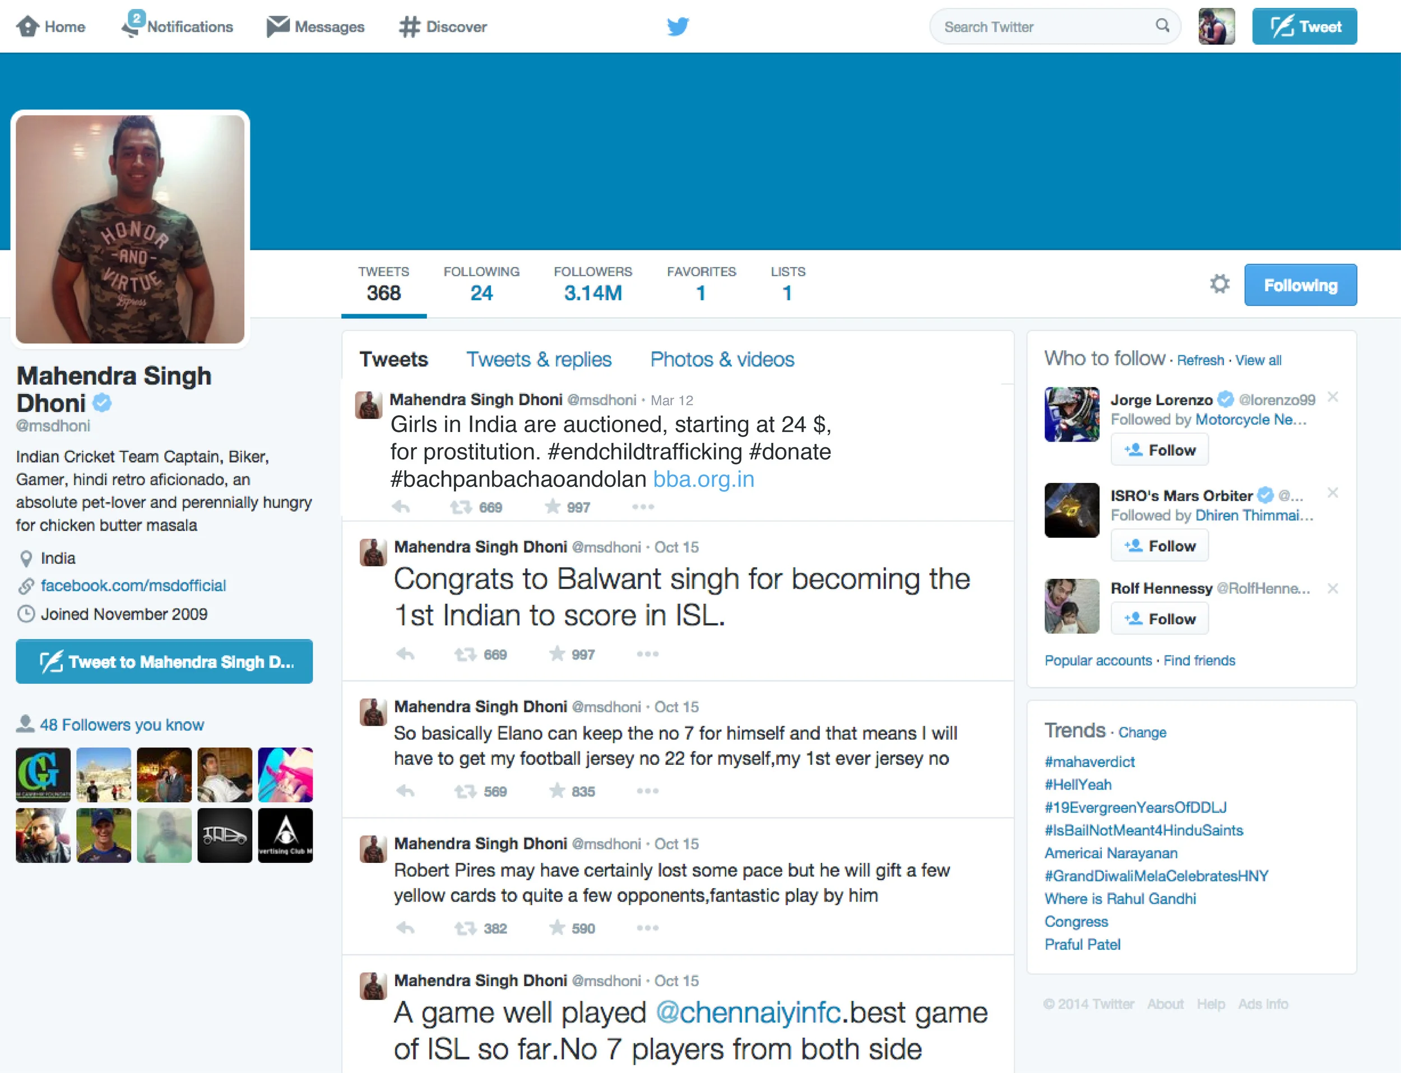
Task: Open the facebook.com/msdofficial link
Action: 133,586
